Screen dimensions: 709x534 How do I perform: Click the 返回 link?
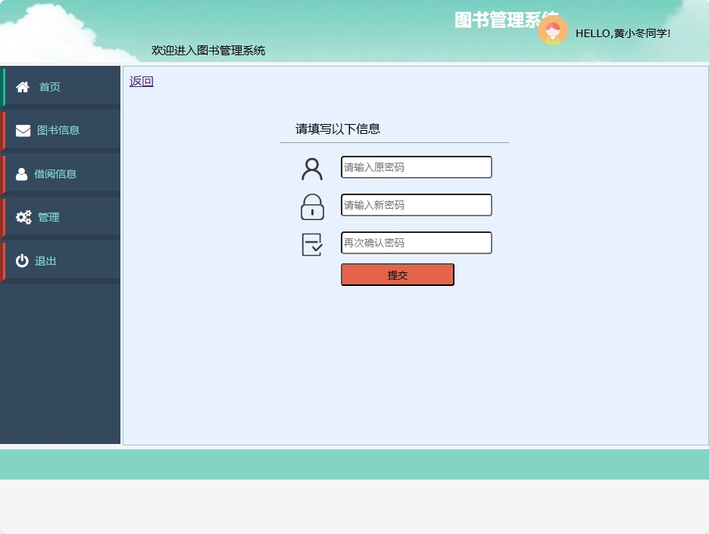[x=140, y=80]
